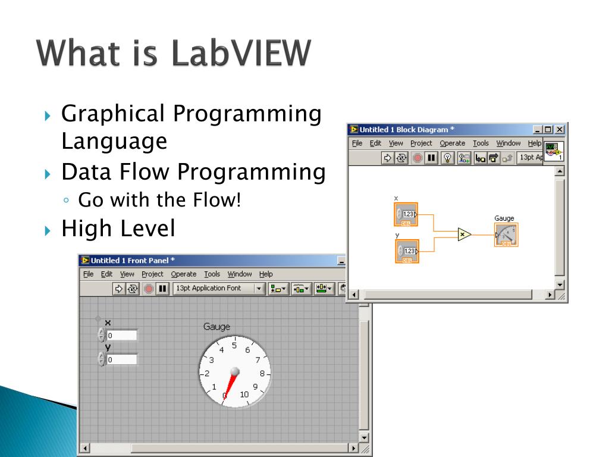Open Resize Objects dropdown in Front Panel
Viewport: 609px width, 457px height.
324,289
